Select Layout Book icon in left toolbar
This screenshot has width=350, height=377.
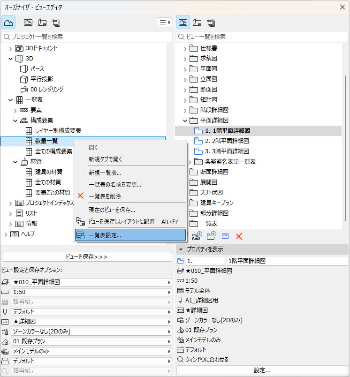(x=42, y=23)
